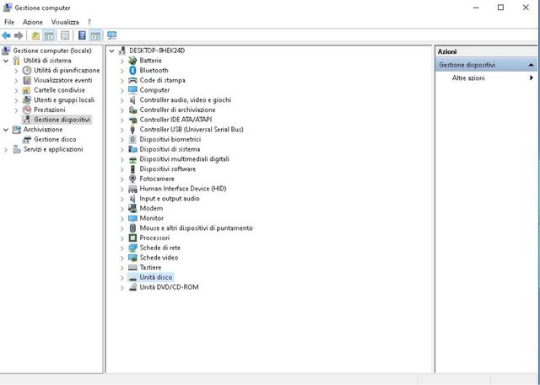Click the Modem device icon
Screen dimensions: 540x385
coord(132,208)
